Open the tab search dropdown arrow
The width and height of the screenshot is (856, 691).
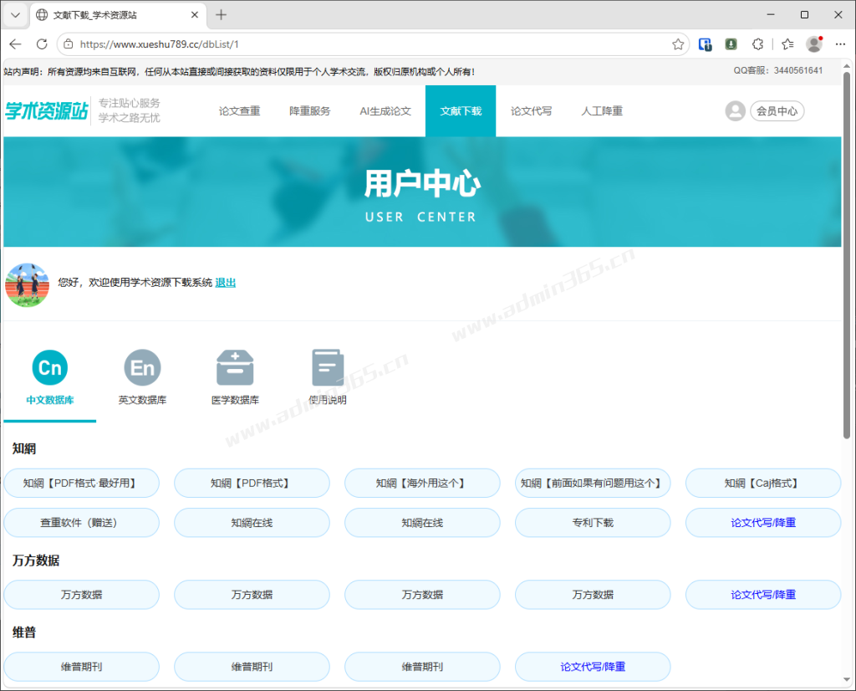pos(15,15)
